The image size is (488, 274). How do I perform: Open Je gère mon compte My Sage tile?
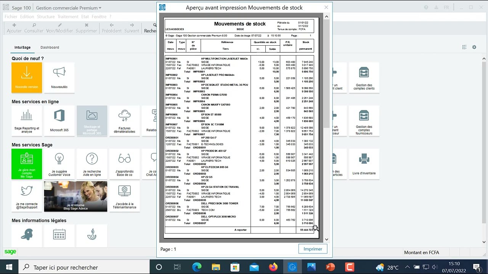coord(27,164)
